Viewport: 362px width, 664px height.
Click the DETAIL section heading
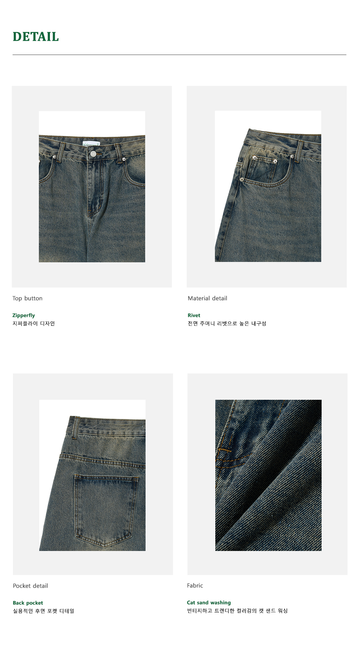[36, 37]
